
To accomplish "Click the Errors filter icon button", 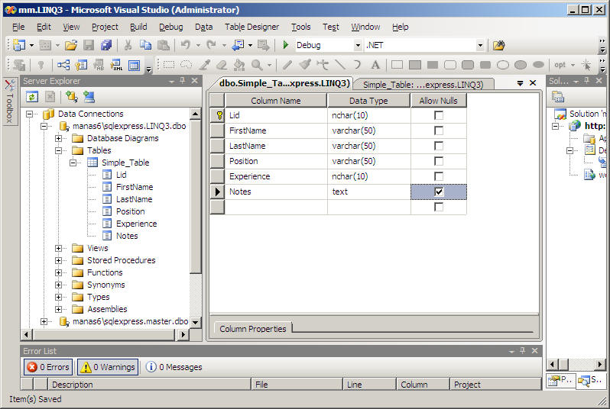I will (x=49, y=367).
